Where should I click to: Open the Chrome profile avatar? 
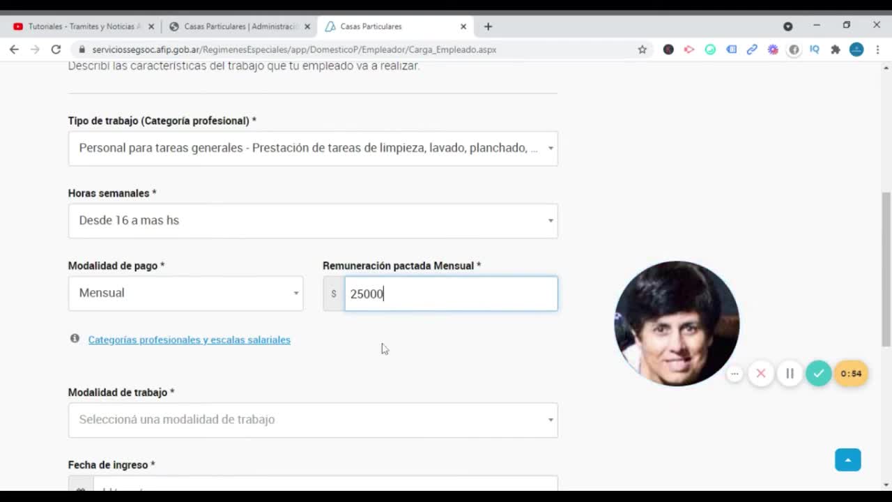pyautogui.click(x=856, y=50)
